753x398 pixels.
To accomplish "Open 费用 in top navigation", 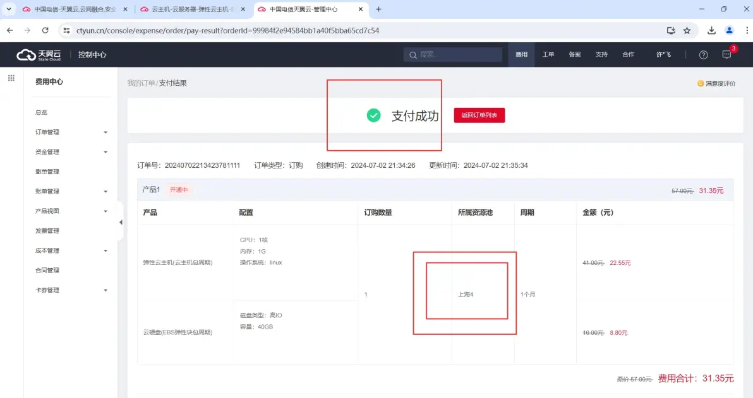I will coord(522,55).
